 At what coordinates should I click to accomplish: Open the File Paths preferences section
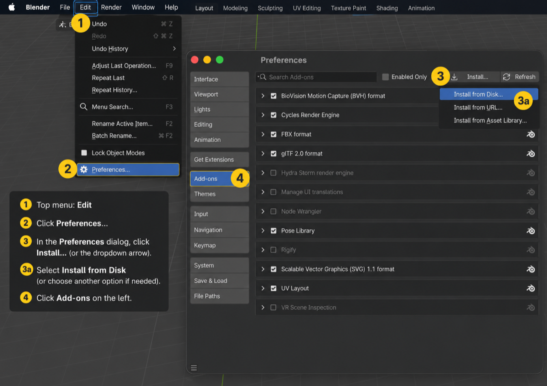tap(219, 296)
